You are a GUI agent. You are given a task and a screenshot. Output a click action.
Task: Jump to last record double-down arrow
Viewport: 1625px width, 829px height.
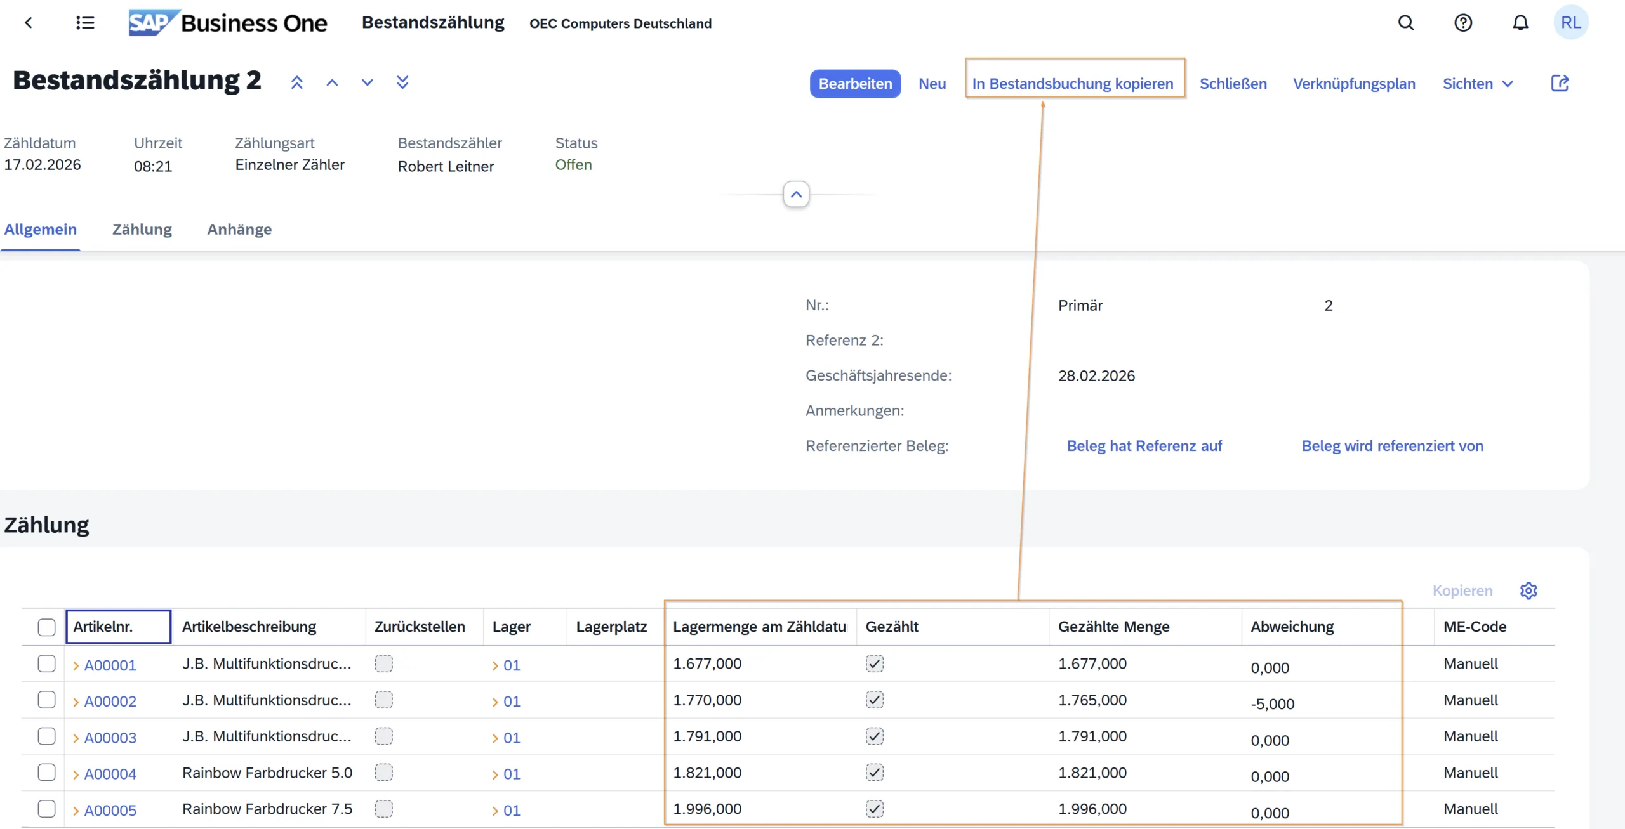(x=402, y=83)
